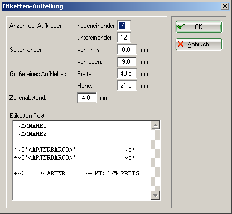Confirm the label layout with OK
232x214 pixels.
click(199, 27)
